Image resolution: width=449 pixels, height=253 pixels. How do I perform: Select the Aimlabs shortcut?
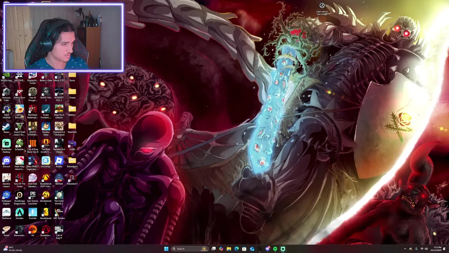[x=19, y=214]
